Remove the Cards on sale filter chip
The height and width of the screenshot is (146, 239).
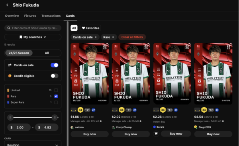point(96,37)
